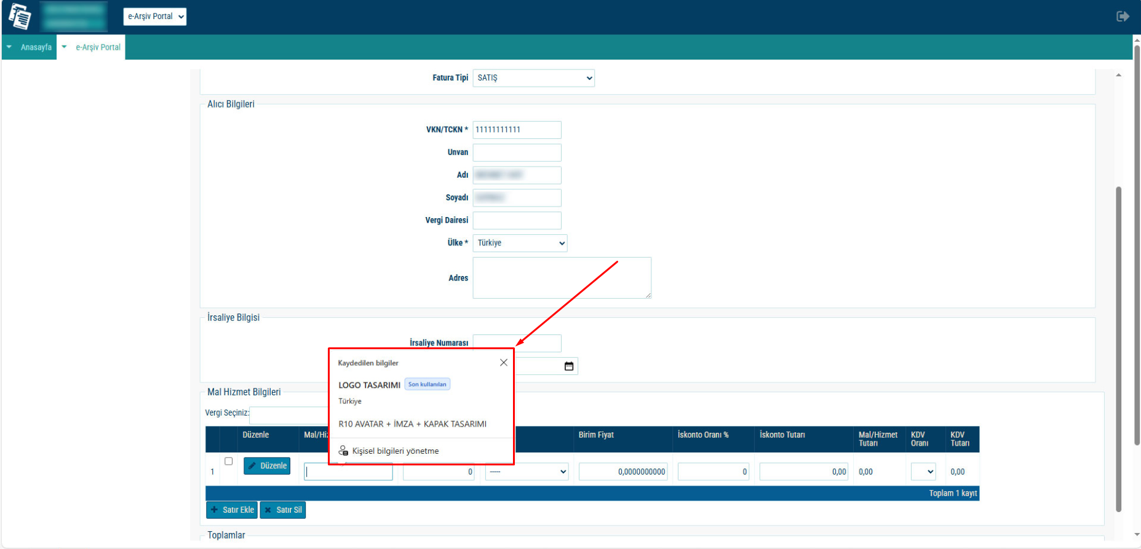Tick the checkbox for row 1
The height and width of the screenshot is (549, 1141).
pos(228,461)
